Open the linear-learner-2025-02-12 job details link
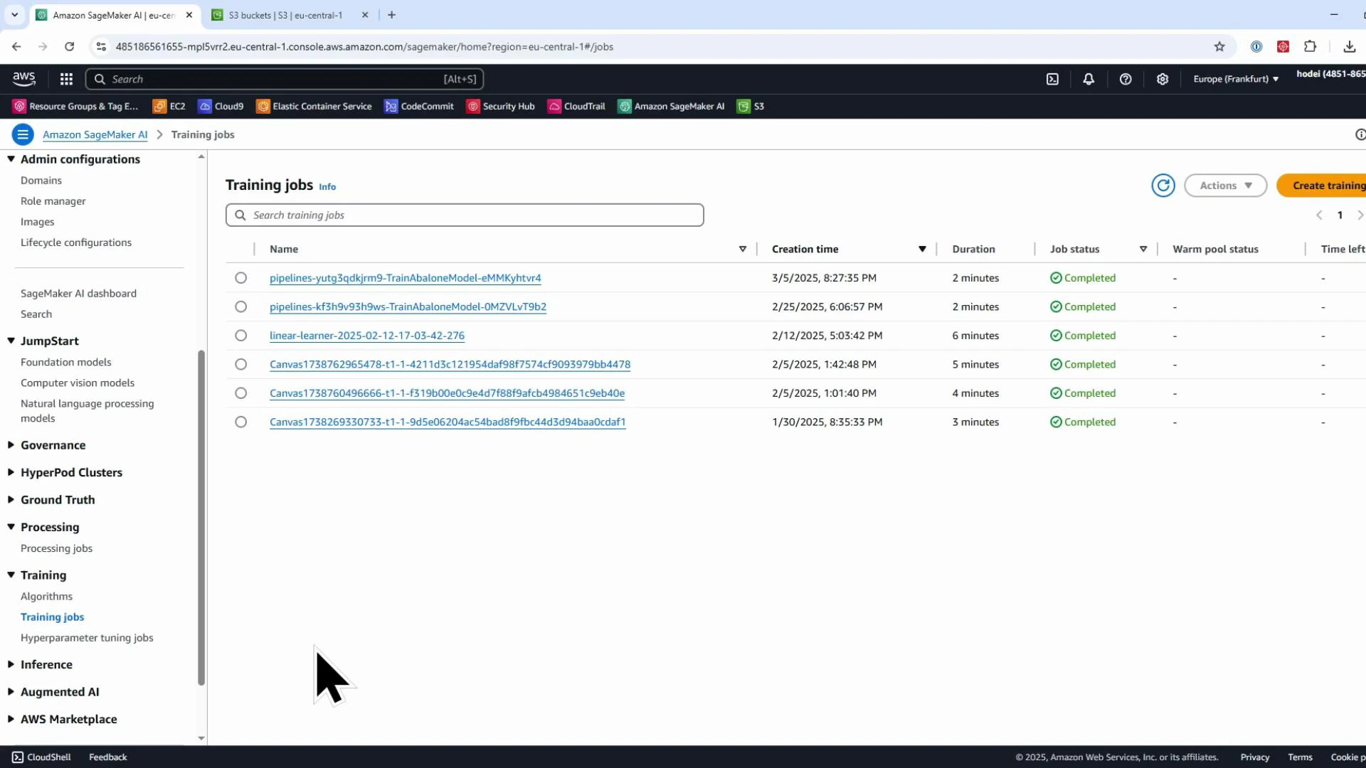The image size is (1366, 768). coord(367,335)
